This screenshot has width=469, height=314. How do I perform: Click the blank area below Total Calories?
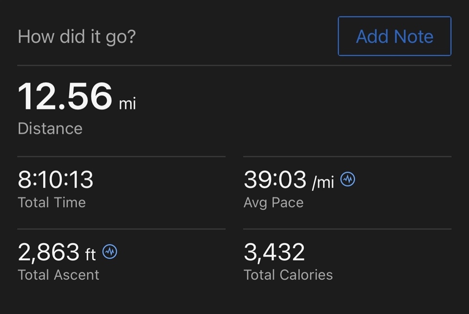coord(347,298)
